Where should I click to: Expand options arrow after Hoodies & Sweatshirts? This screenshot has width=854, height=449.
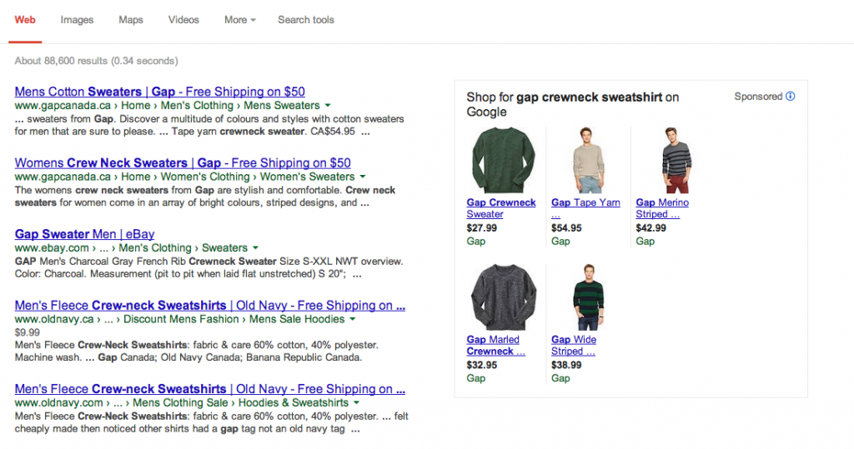pyautogui.click(x=356, y=403)
